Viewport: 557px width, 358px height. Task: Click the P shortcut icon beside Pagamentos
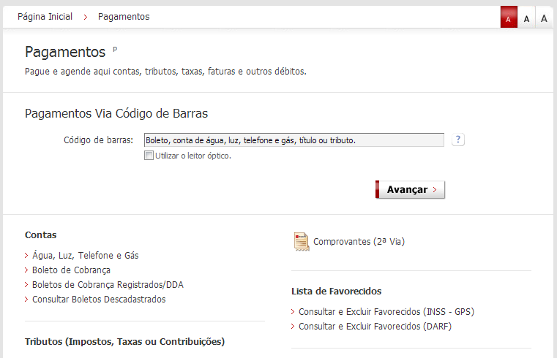pyautogui.click(x=115, y=49)
